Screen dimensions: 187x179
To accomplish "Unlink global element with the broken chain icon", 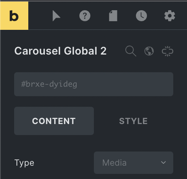I will (x=167, y=51).
